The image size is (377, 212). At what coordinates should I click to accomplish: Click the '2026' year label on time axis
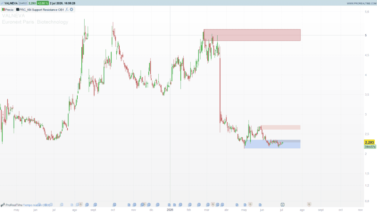tap(170, 210)
